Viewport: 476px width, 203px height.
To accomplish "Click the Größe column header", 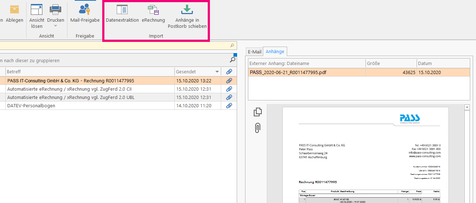I will point(390,63).
